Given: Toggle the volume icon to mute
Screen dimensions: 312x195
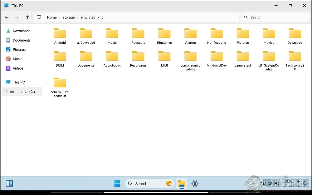Looking at the screenshot, I should pos(270,183).
